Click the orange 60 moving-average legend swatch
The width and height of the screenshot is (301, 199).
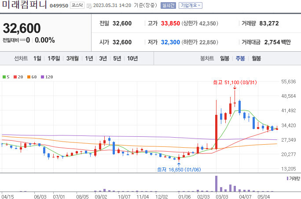coord(29,77)
